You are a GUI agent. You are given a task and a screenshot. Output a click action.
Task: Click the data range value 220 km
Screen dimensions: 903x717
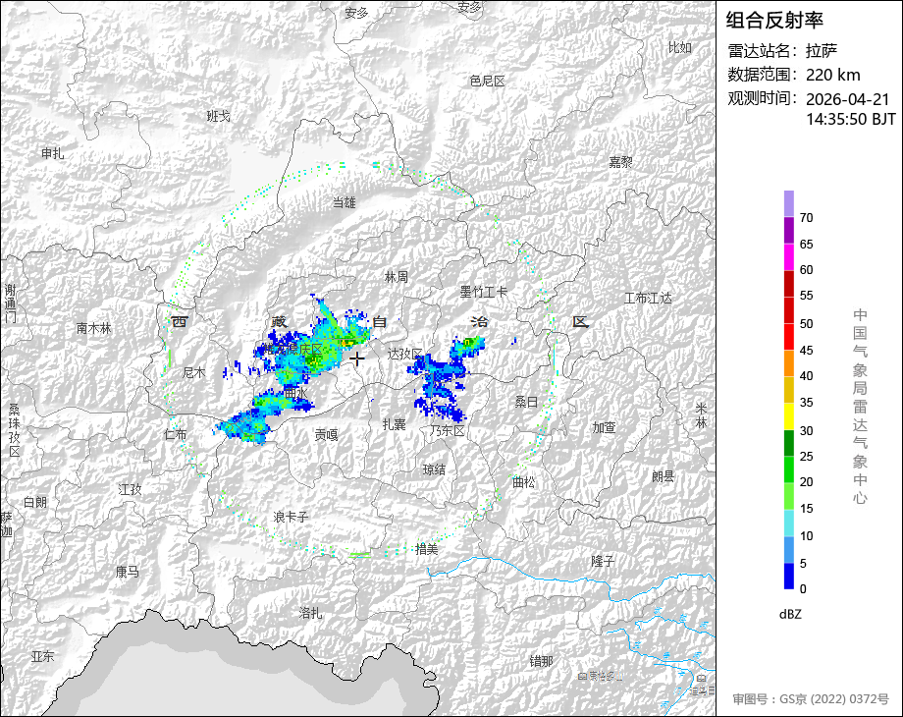point(832,75)
